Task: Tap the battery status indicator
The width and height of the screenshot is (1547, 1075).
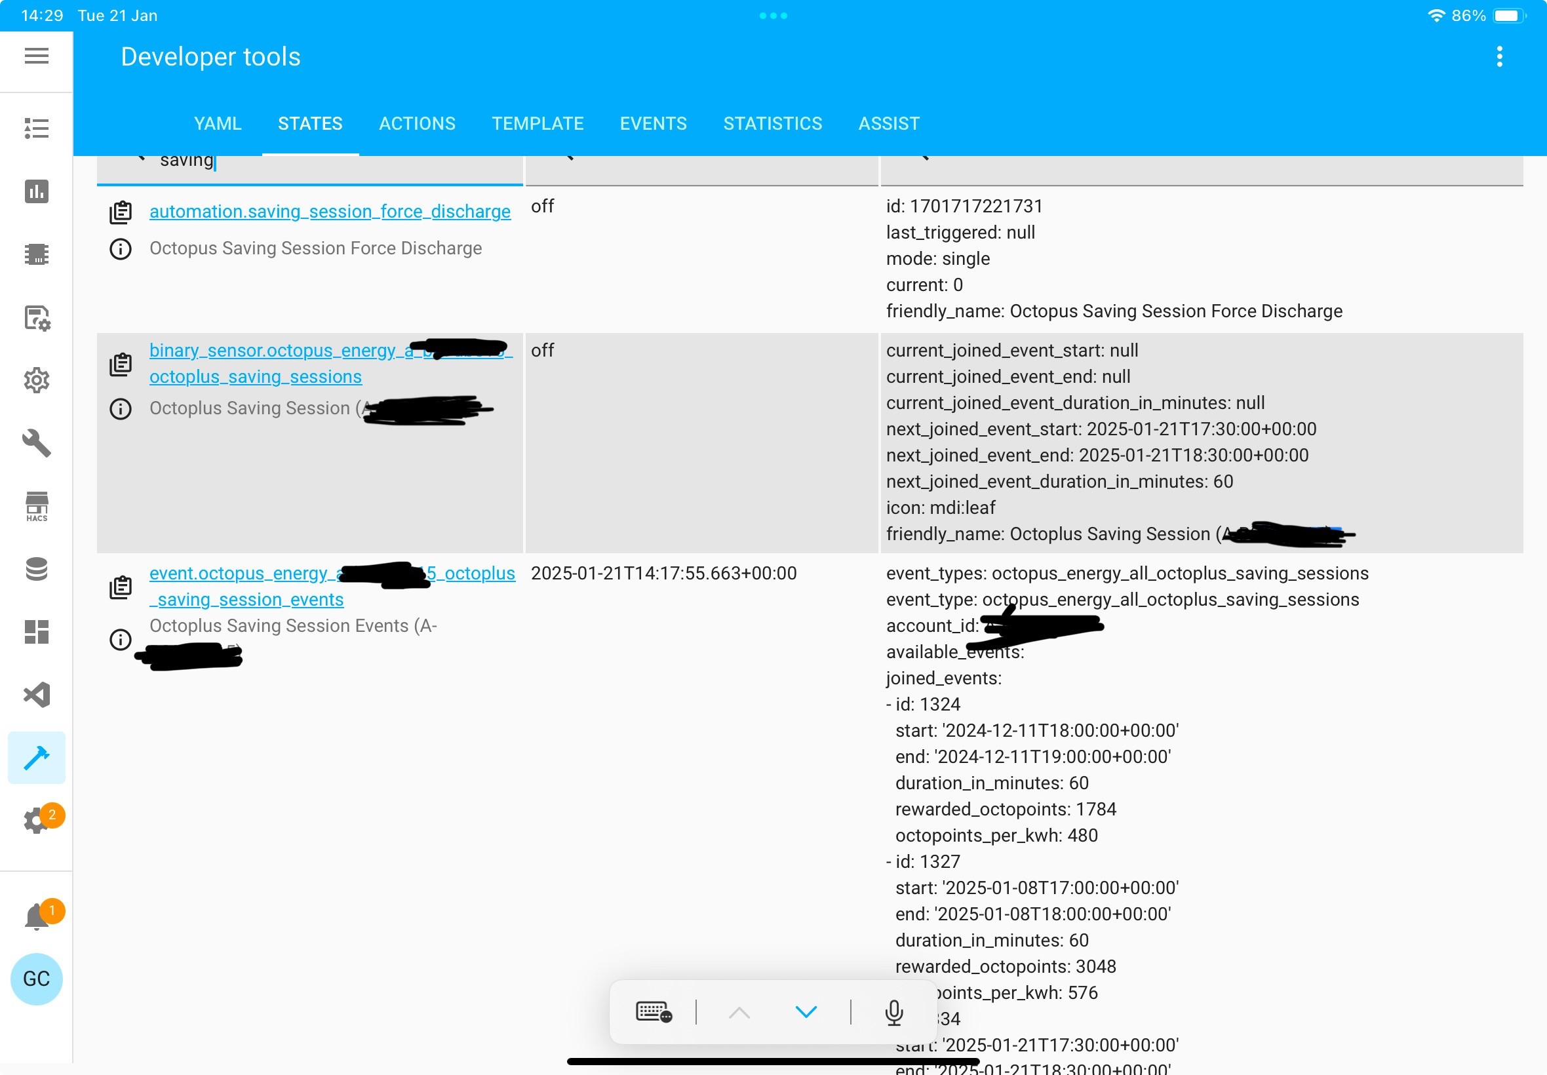Action: pyautogui.click(x=1509, y=16)
